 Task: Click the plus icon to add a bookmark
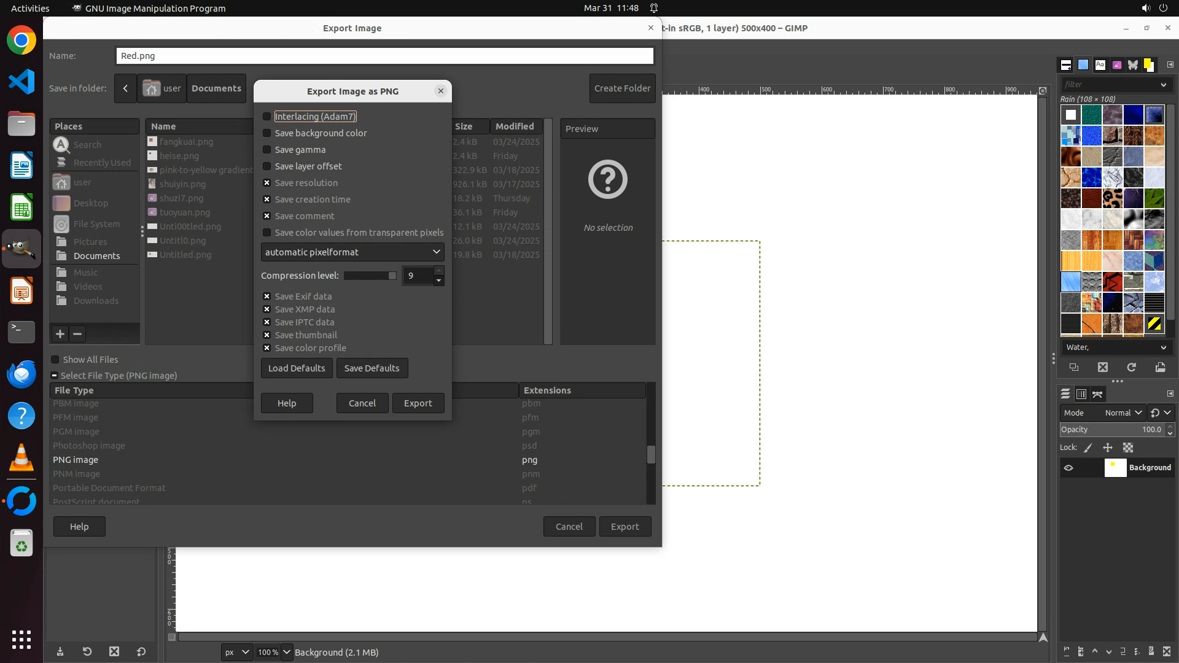(x=60, y=334)
